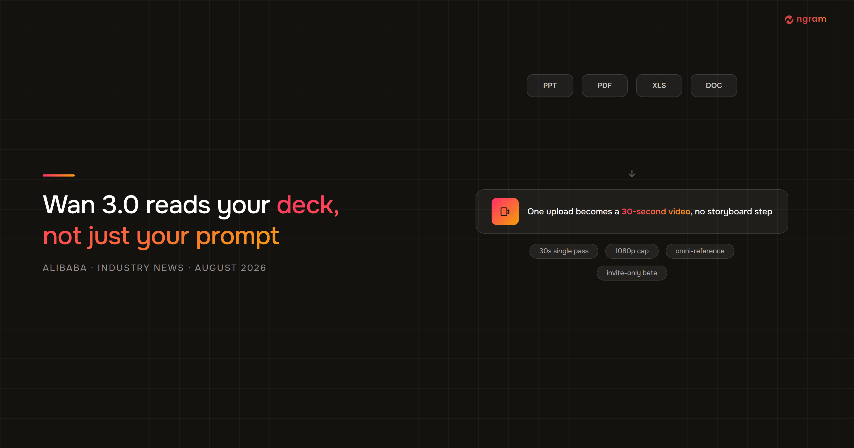Click the 'no storyboard step' text
The width and height of the screenshot is (854, 448).
click(733, 211)
